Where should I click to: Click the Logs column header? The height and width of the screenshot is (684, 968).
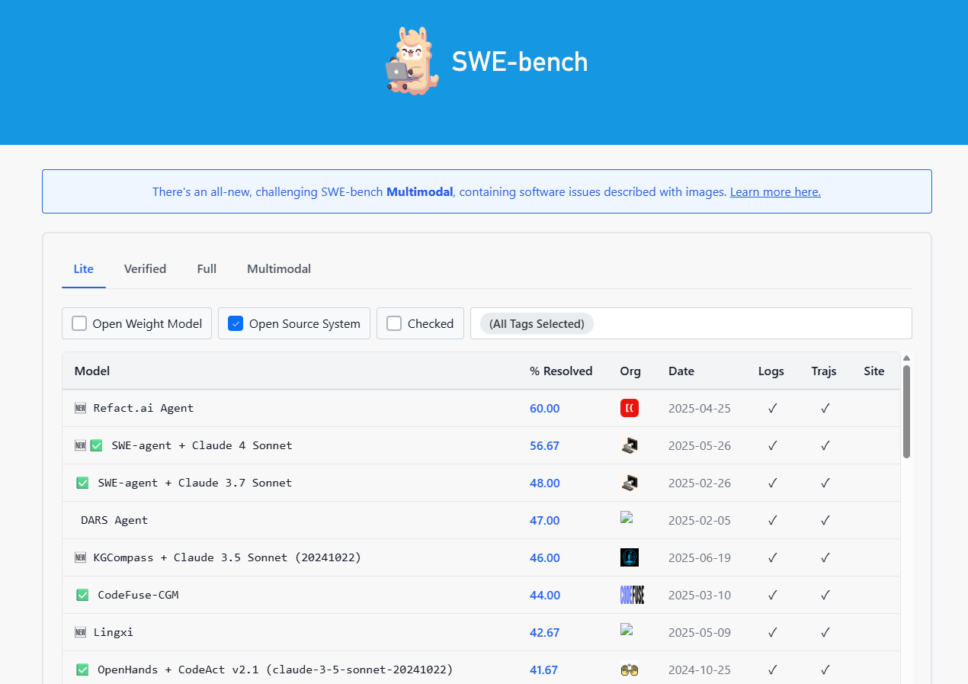coord(771,371)
